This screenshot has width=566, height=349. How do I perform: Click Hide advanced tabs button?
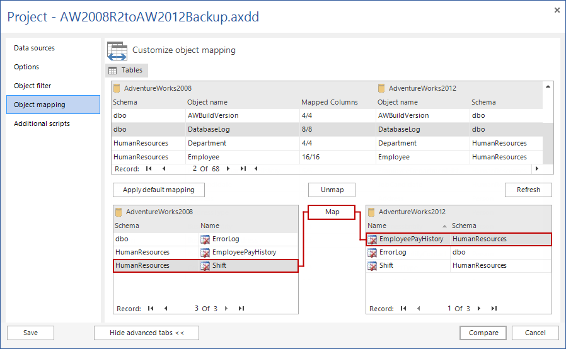[x=147, y=333]
